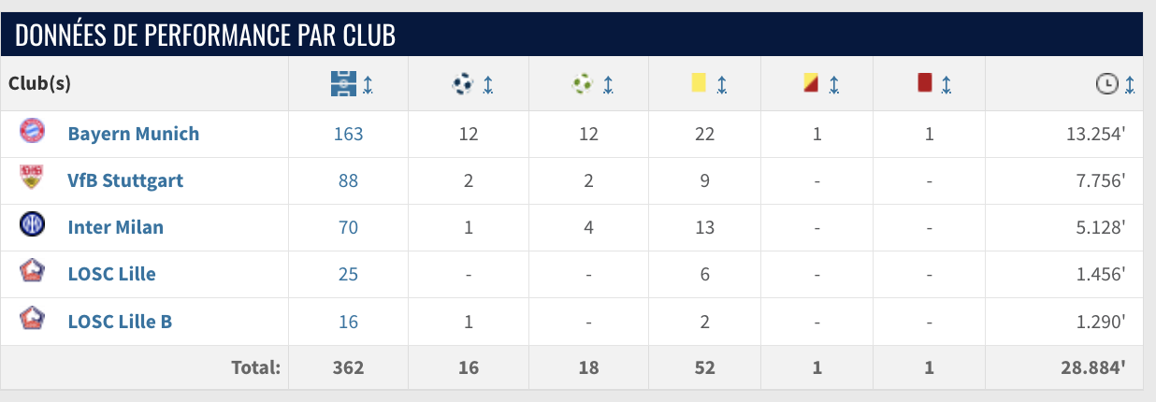Click the Inter Milan club logo

pos(32,225)
